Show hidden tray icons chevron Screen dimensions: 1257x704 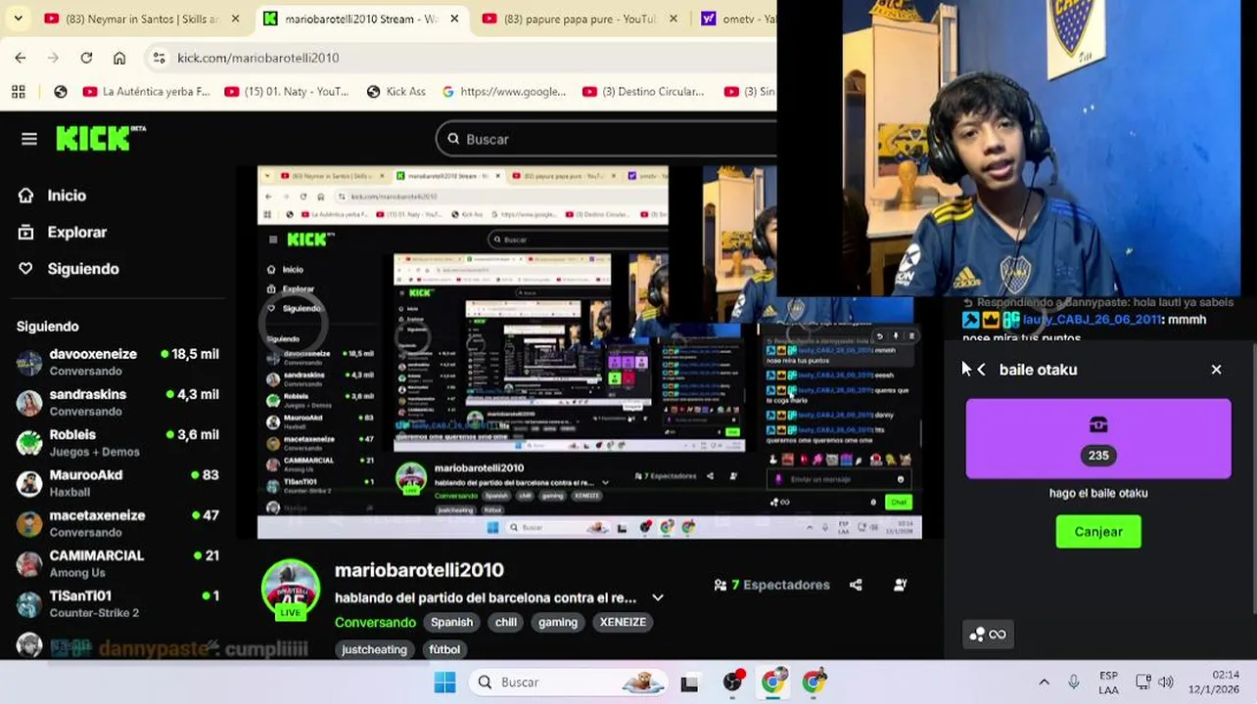tap(1044, 682)
